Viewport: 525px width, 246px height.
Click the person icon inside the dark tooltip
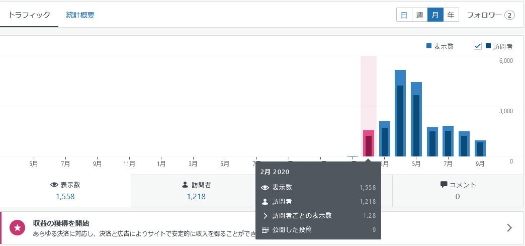pos(265,202)
